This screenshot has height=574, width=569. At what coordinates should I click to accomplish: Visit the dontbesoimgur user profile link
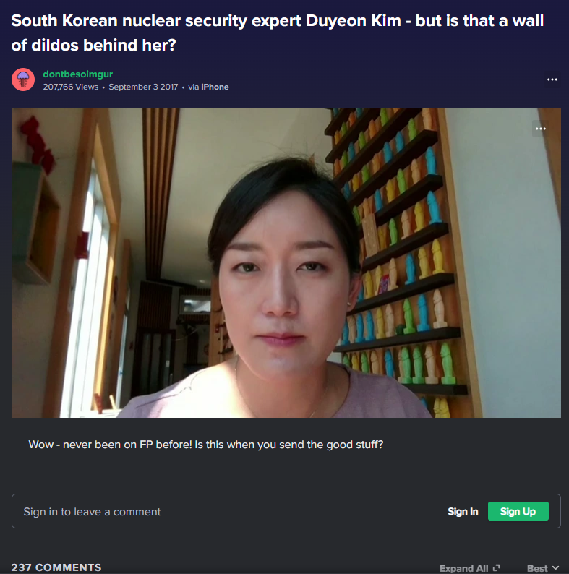point(77,74)
